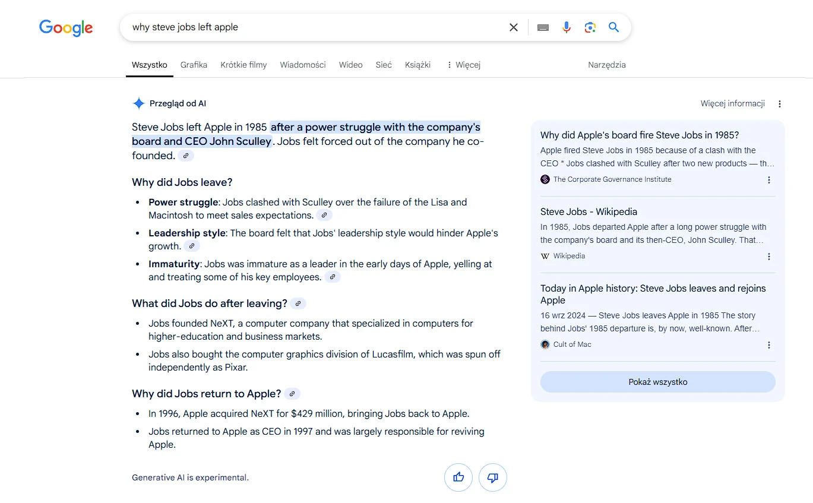
Task: Open options menu for Wikipedia result
Action: pos(769,257)
